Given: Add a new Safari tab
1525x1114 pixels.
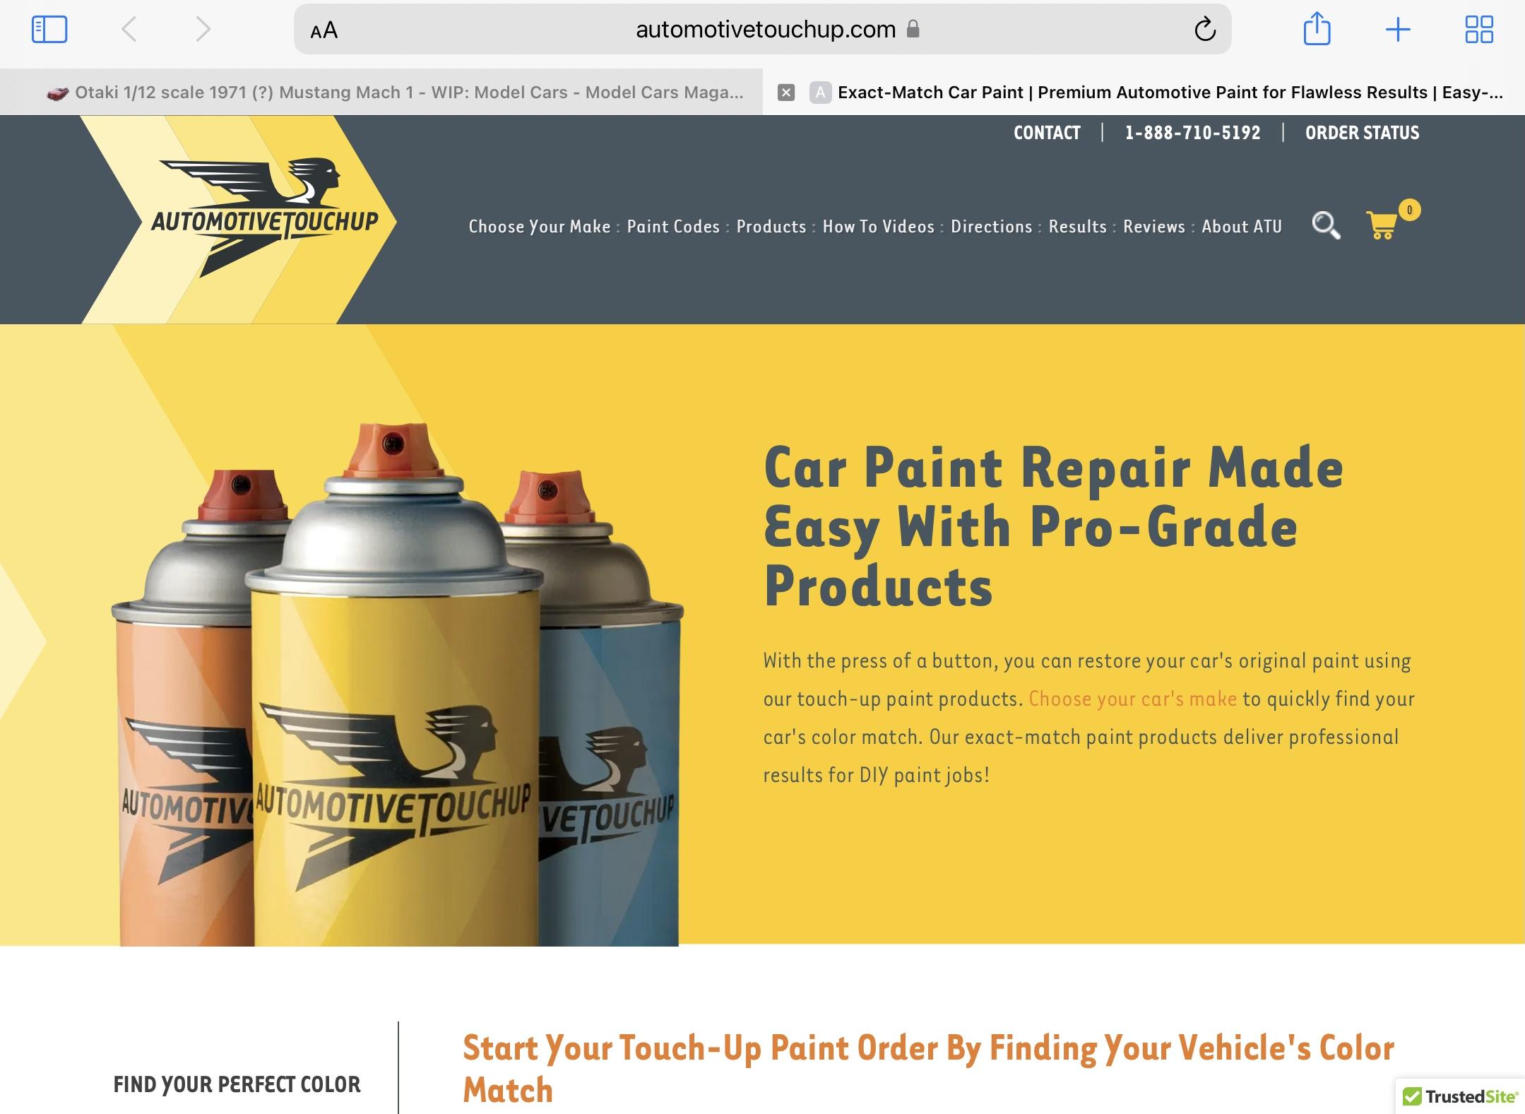Looking at the screenshot, I should [1398, 30].
